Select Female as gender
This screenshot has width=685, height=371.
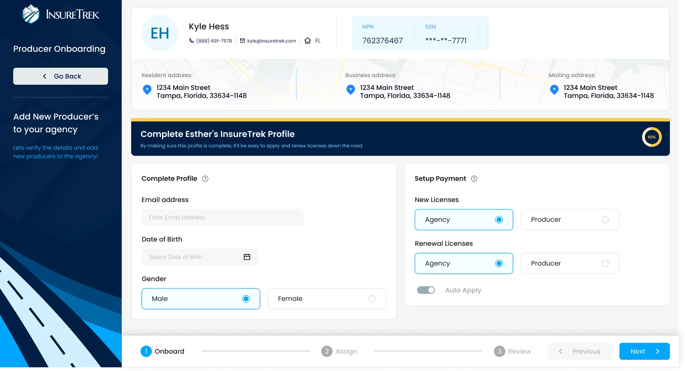327,299
